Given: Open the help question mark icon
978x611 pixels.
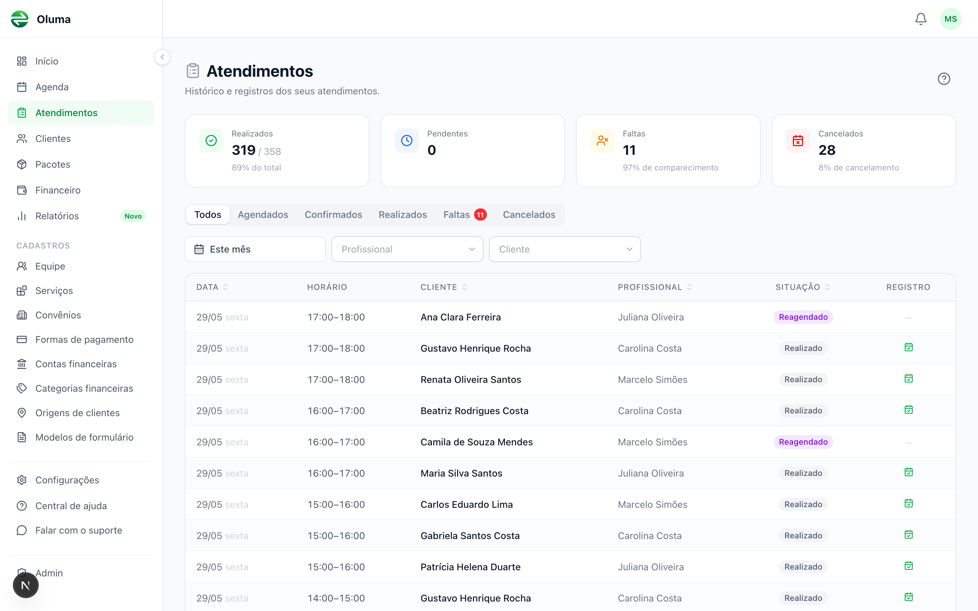Looking at the screenshot, I should tap(944, 79).
